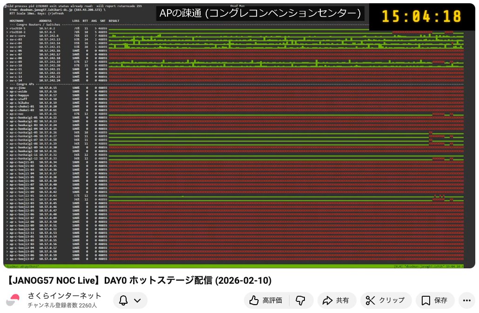Click the sw-c-core hostname
Screen dimensions: 479x313
[x=17, y=36]
